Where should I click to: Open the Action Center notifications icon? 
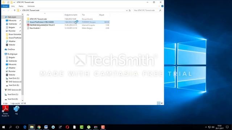(x=227, y=127)
